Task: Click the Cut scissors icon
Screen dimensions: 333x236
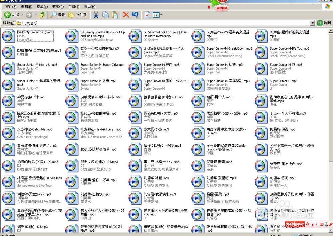Action: click(96, 15)
